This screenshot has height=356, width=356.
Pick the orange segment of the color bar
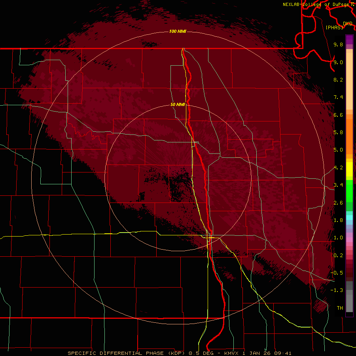pyautogui.click(x=349, y=136)
